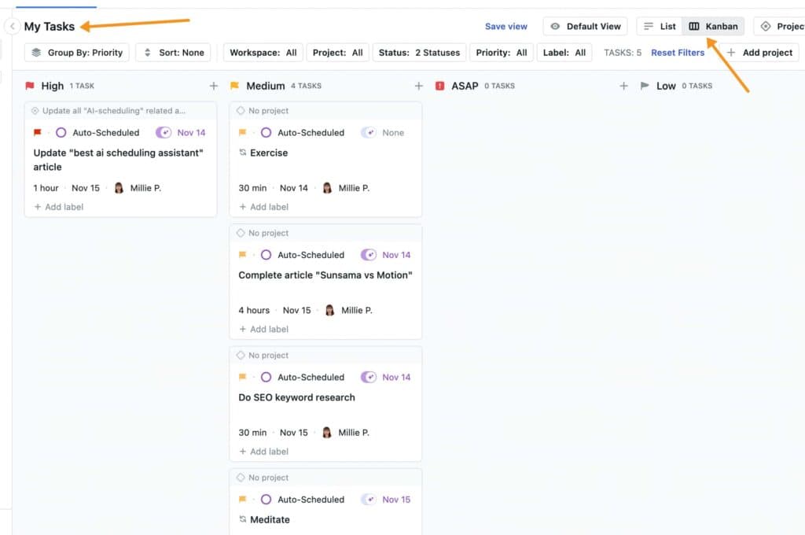
Task: Click Add label on the Exercise task
Action: 263,207
